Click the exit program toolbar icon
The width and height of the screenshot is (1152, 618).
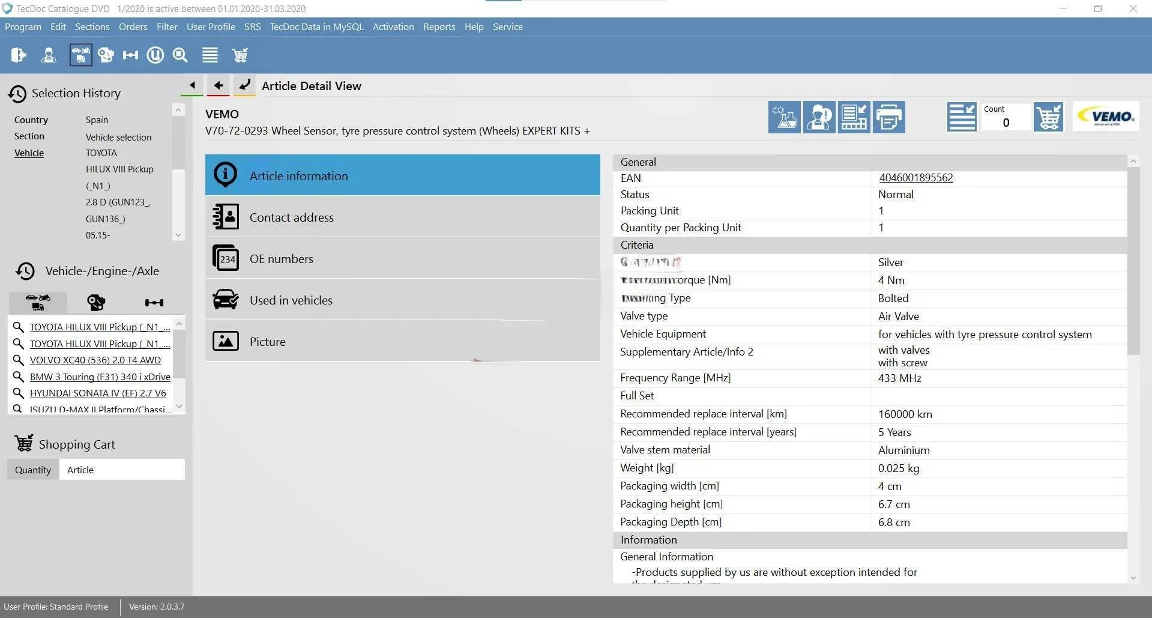[19, 55]
